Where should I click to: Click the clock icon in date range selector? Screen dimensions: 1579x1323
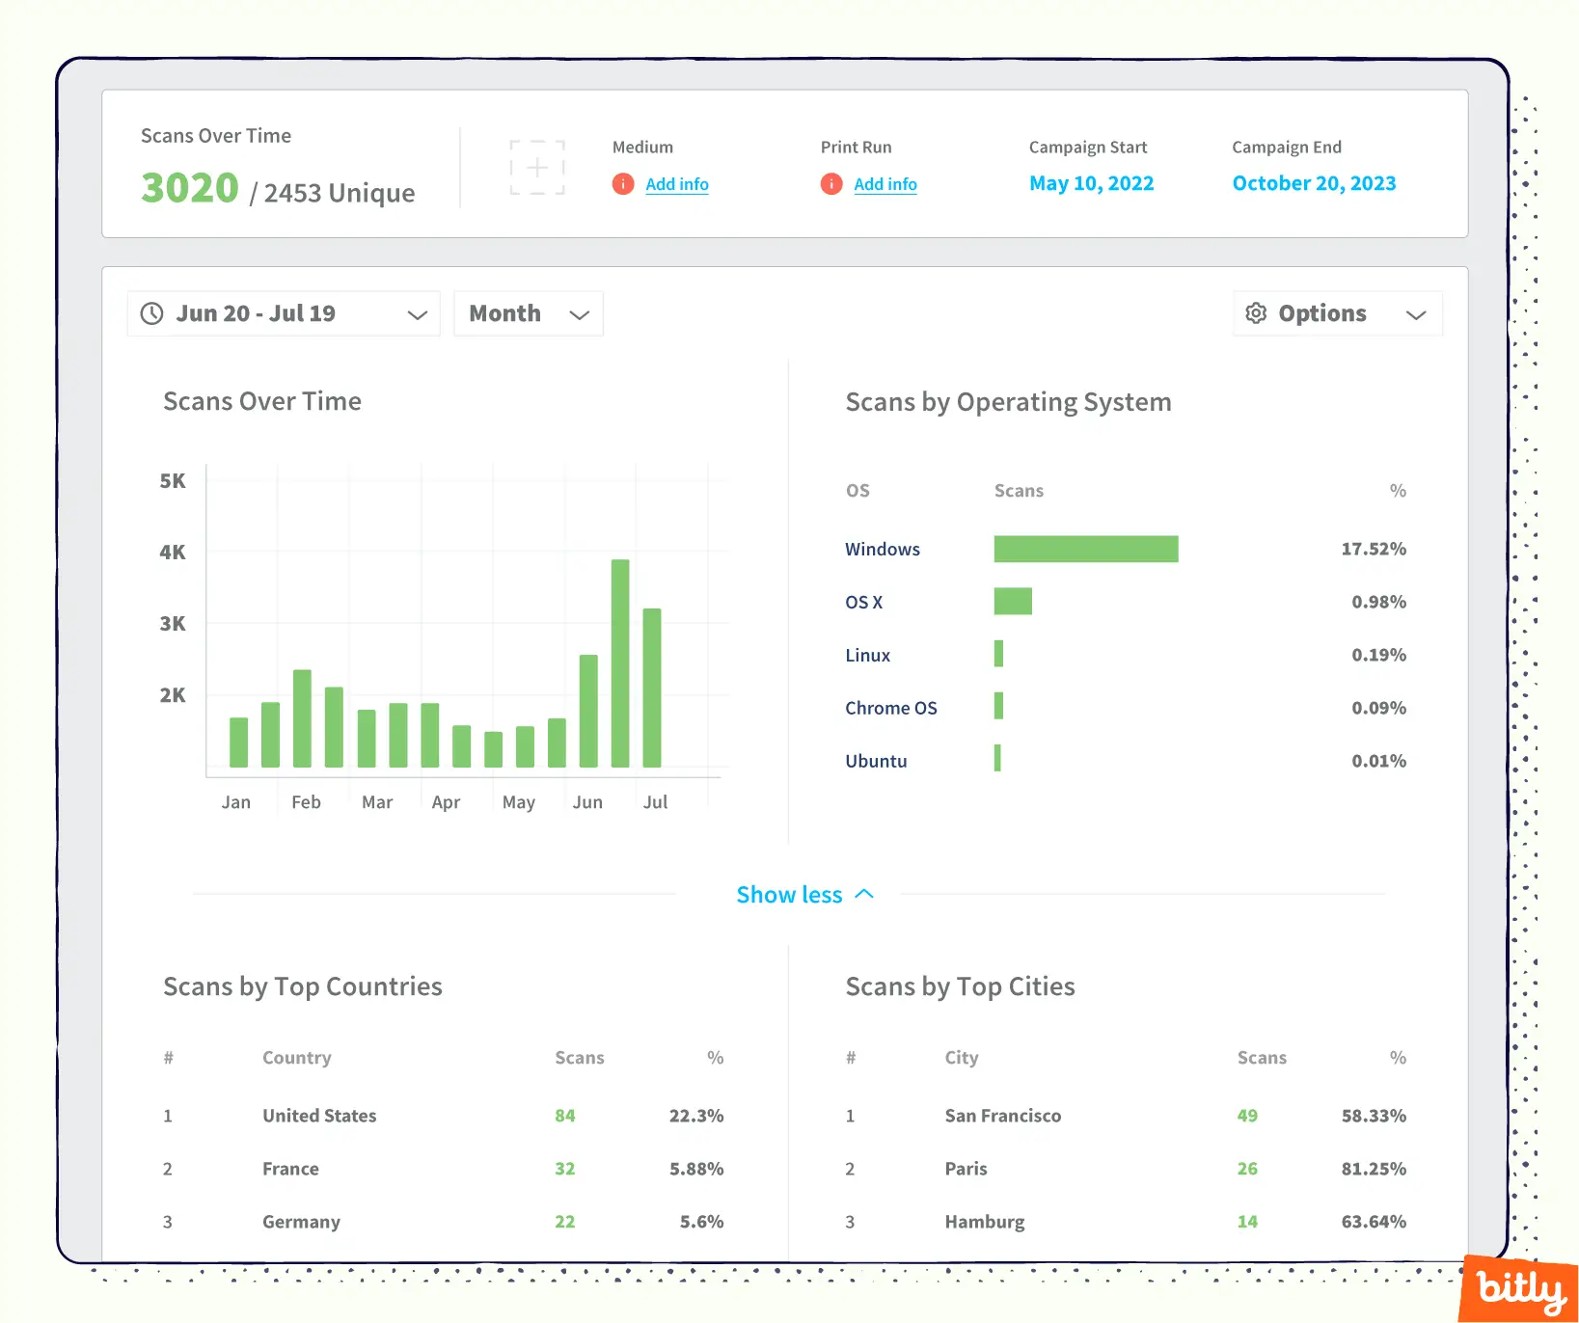click(152, 313)
